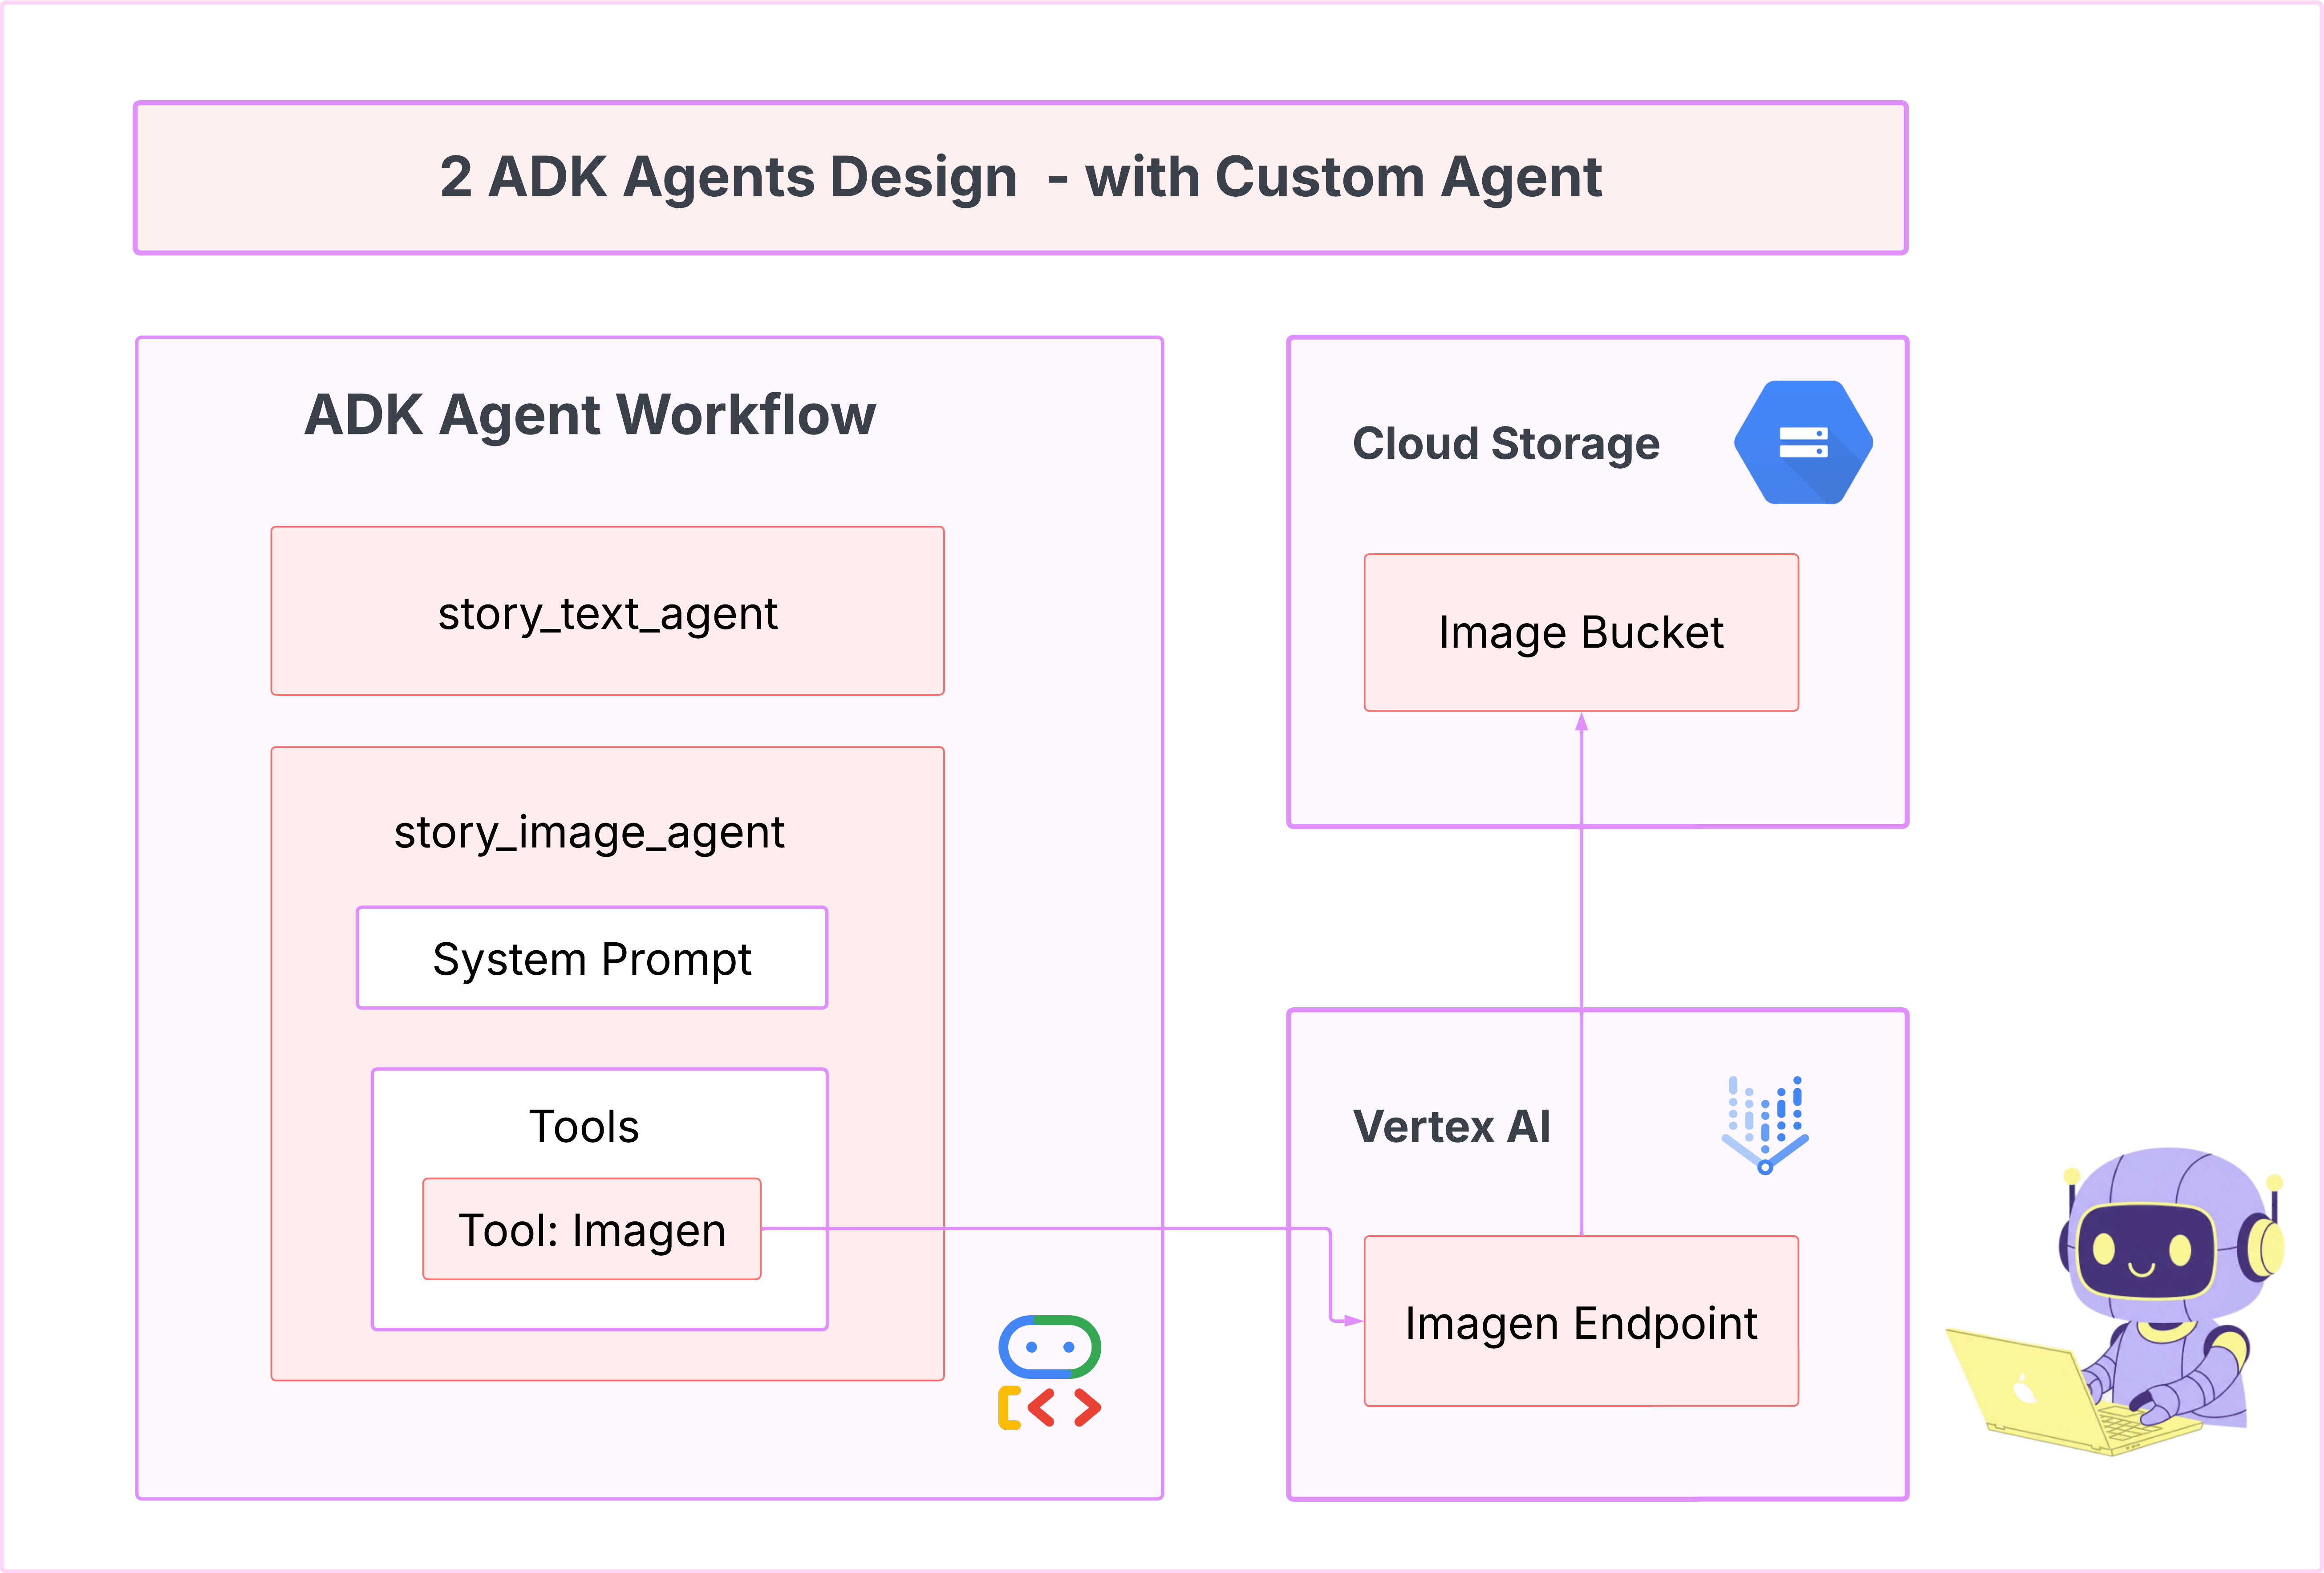Click the System Prompt box

(592, 958)
